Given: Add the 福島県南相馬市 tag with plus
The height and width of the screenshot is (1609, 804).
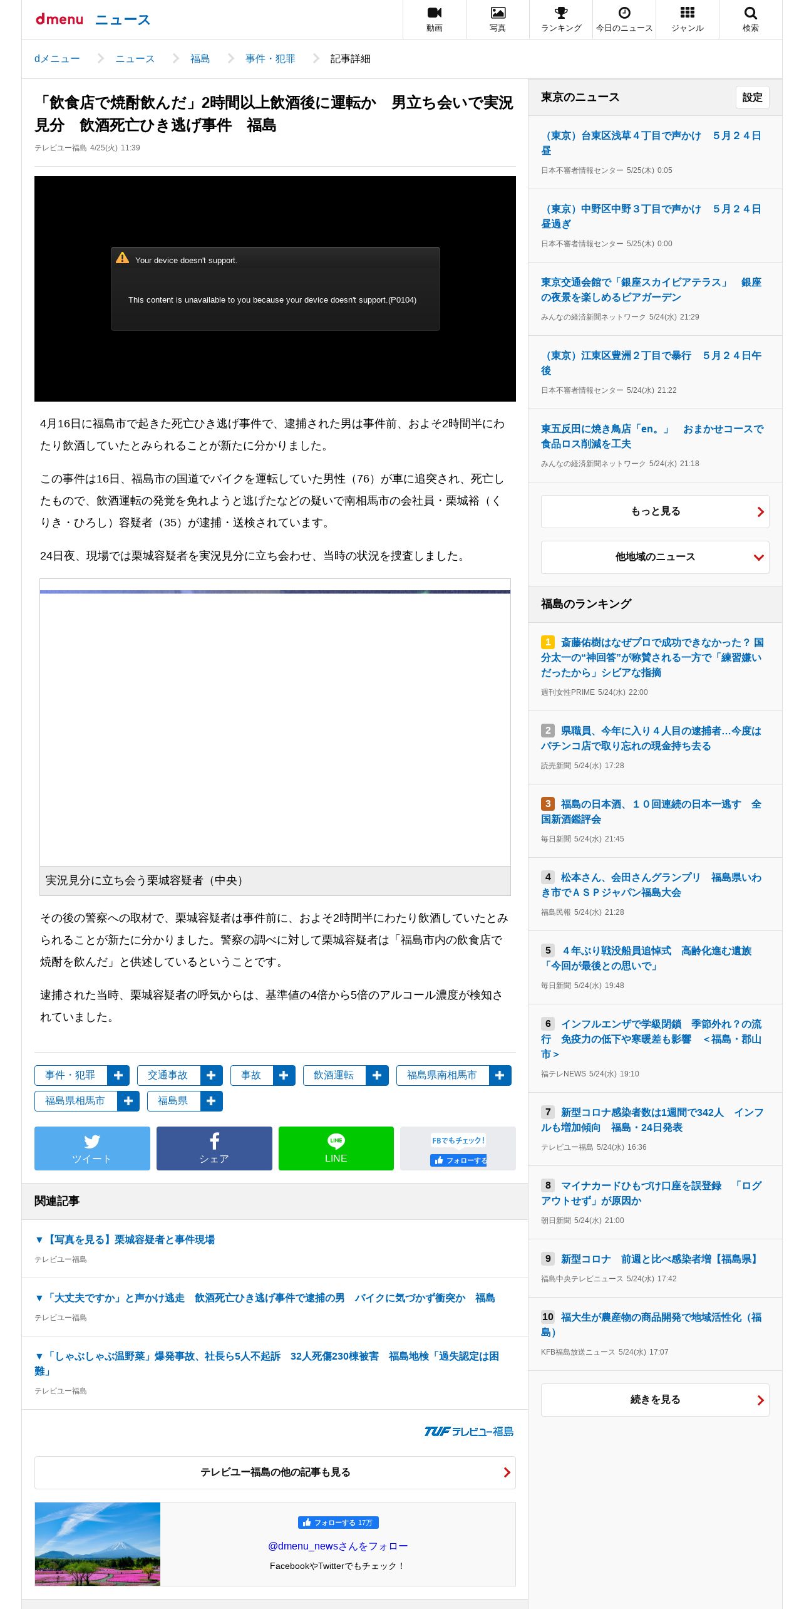Looking at the screenshot, I should pyautogui.click(x=500, y=1075).
